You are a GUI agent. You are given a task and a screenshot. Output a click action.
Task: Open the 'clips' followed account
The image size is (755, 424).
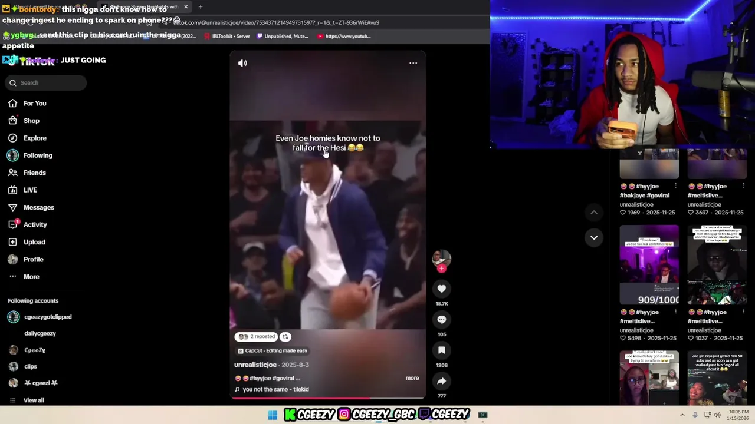click(30, 366)
